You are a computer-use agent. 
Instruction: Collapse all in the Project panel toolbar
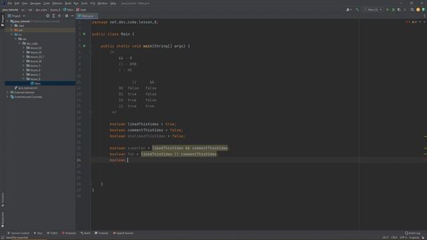click(59, 16)
